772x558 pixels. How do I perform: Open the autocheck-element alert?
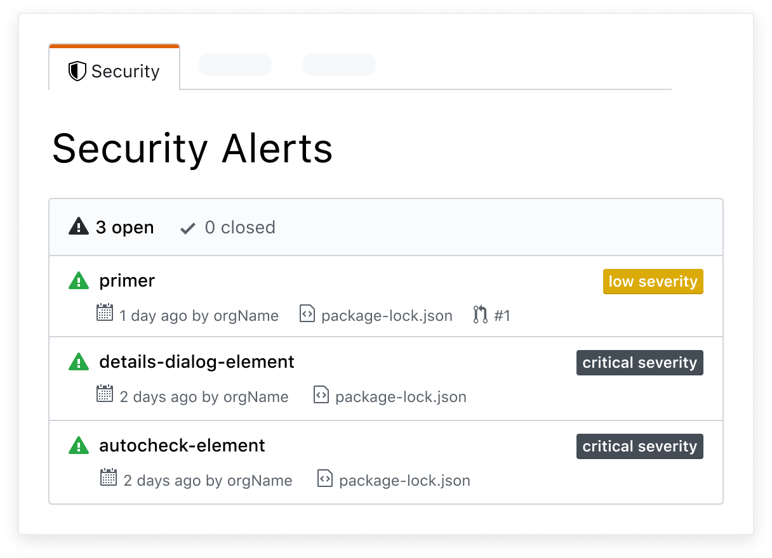[182, 445]
